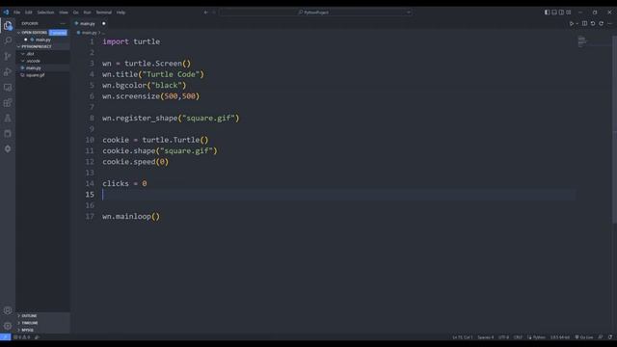Open the View menu
This screenshot has width=617, height=347.
(x=64, y=13)
